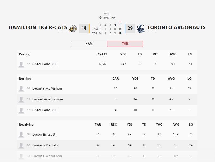
Task: Open Dejon Brissett's player page
Action: pyautogui.click(x=44, y=135)
